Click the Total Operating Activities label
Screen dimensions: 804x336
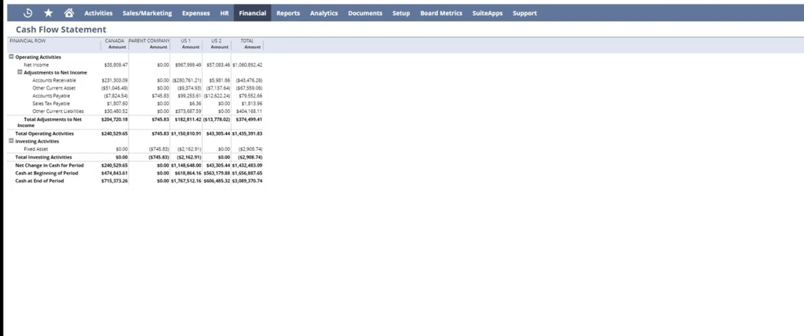coord(45,133)
